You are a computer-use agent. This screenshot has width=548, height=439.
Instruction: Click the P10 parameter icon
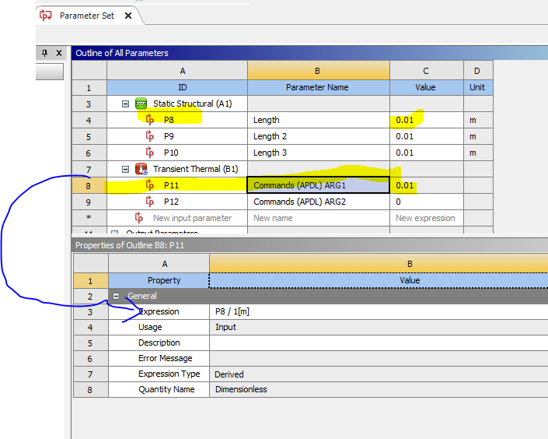[x=150, y=153]
